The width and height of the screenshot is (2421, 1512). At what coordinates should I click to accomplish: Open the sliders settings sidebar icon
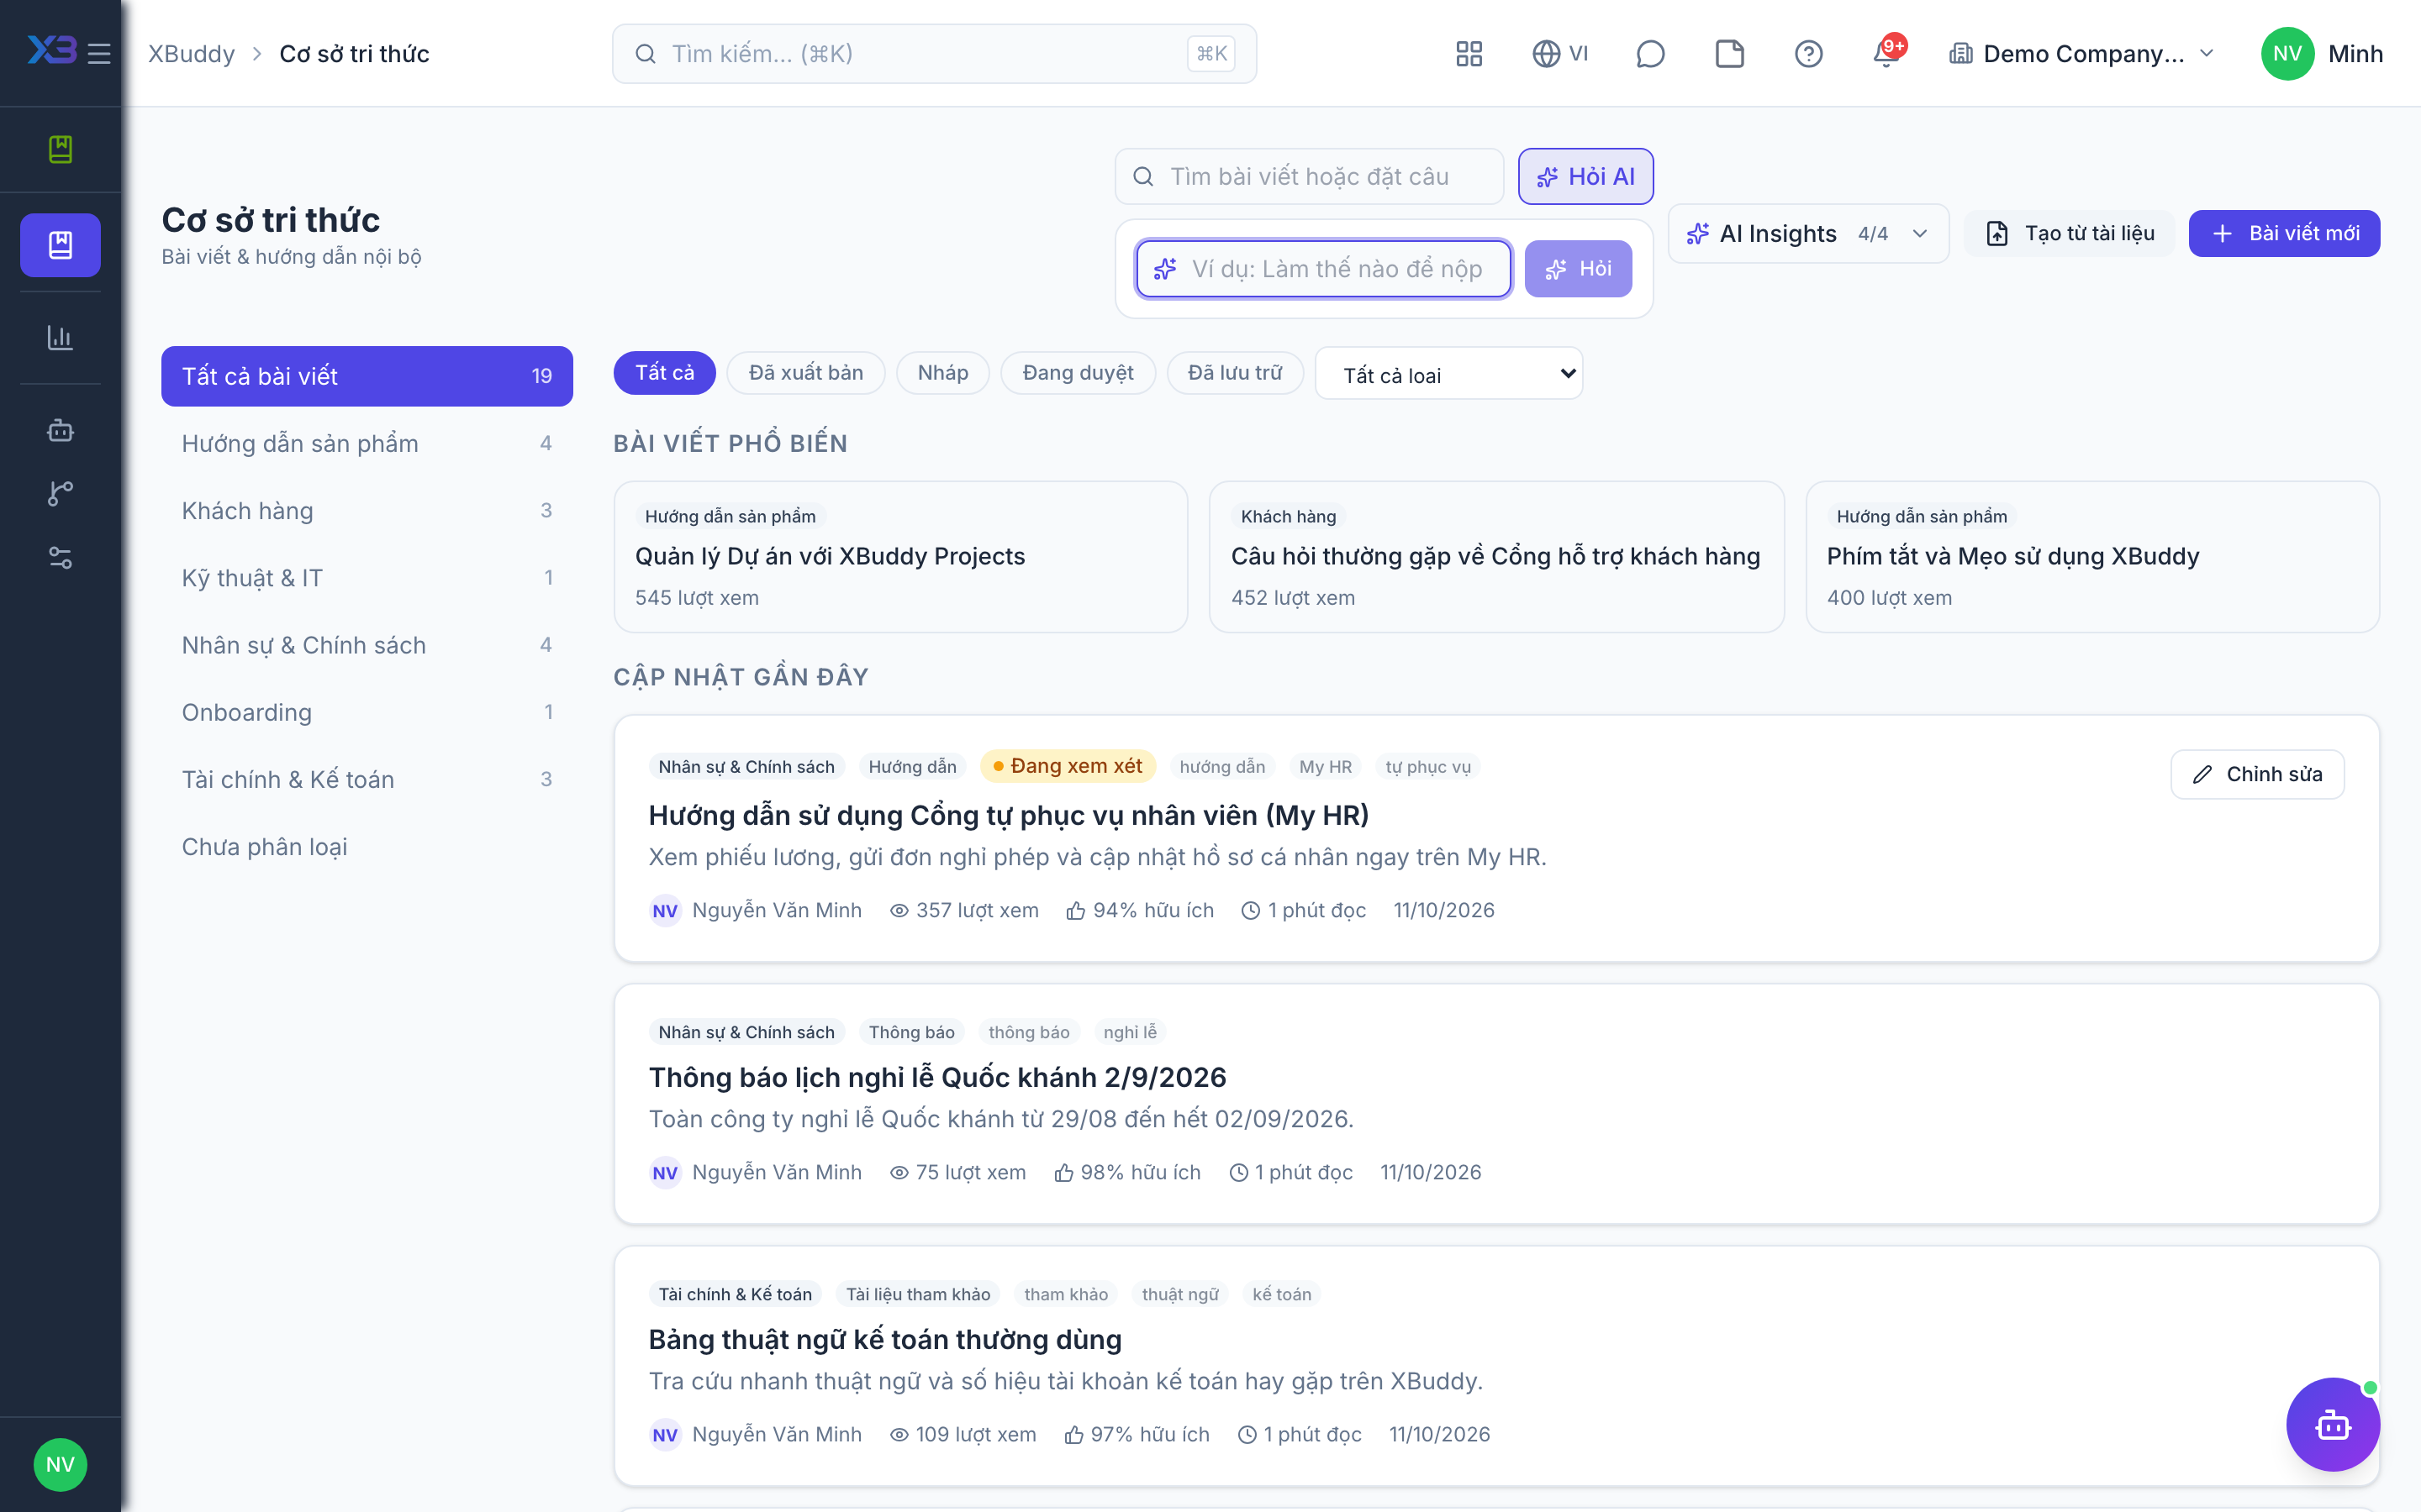(x=60, y=557)
